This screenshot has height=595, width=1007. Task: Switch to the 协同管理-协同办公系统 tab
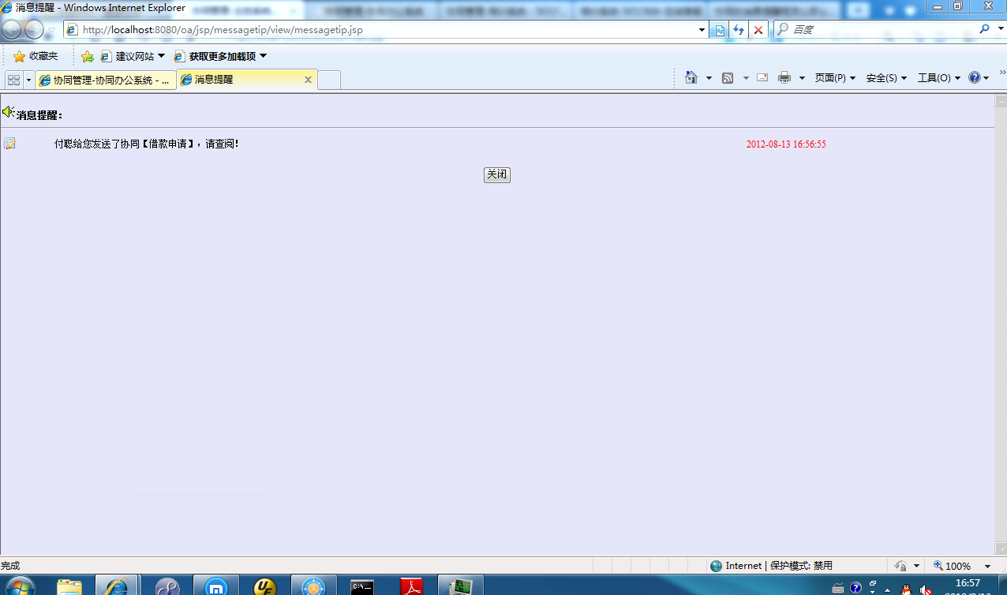(106, 80)
